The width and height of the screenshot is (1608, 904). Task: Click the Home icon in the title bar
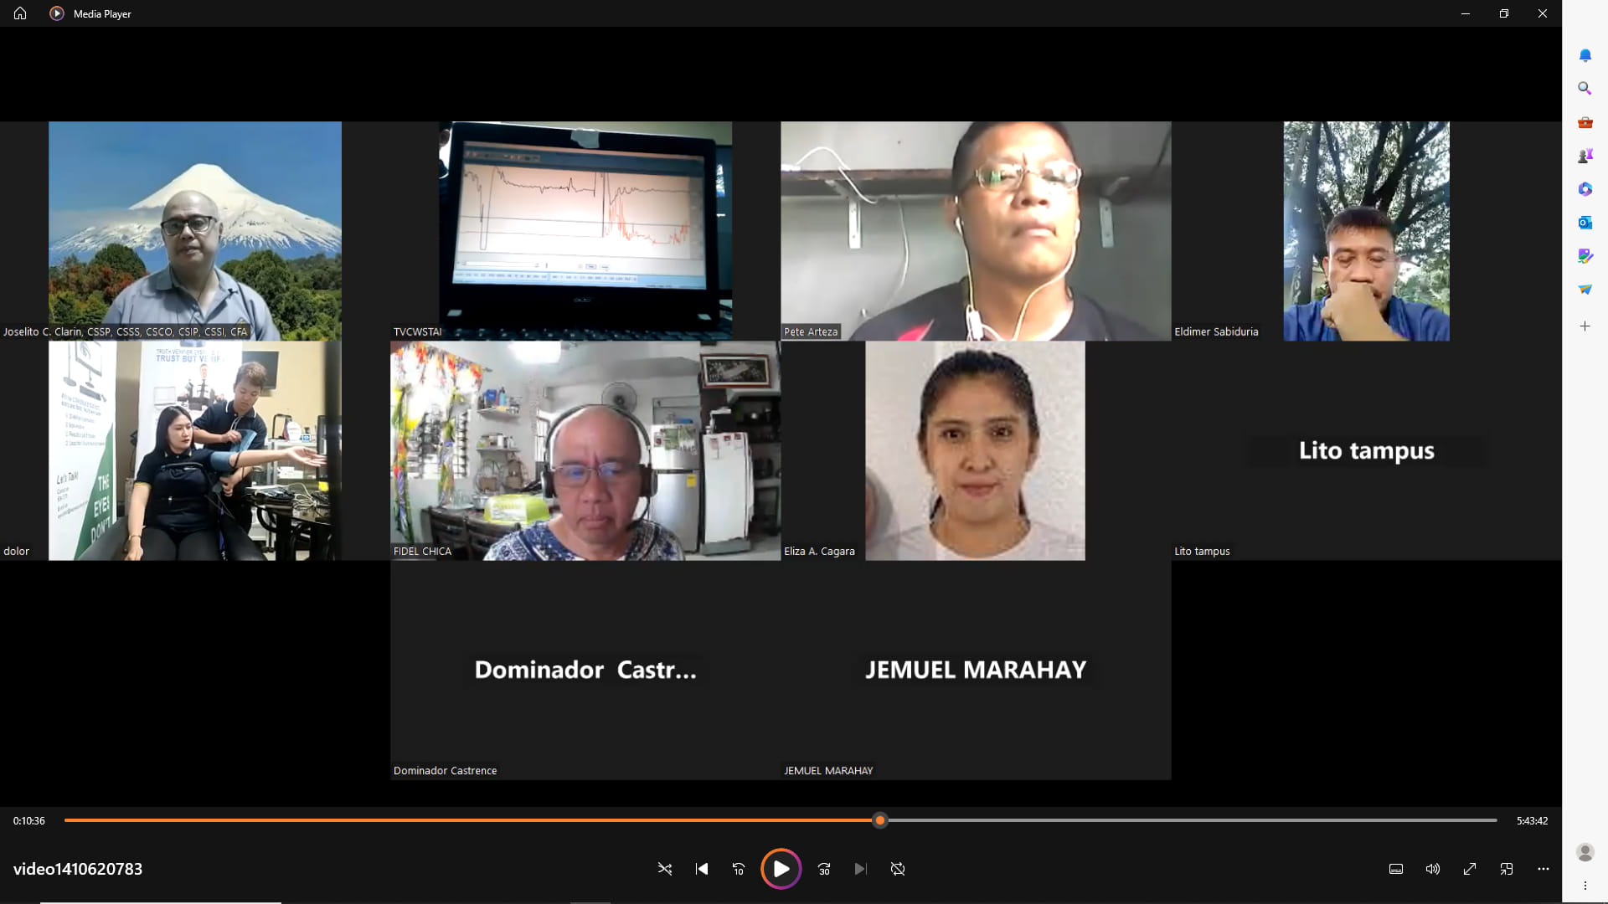(20, 13)
